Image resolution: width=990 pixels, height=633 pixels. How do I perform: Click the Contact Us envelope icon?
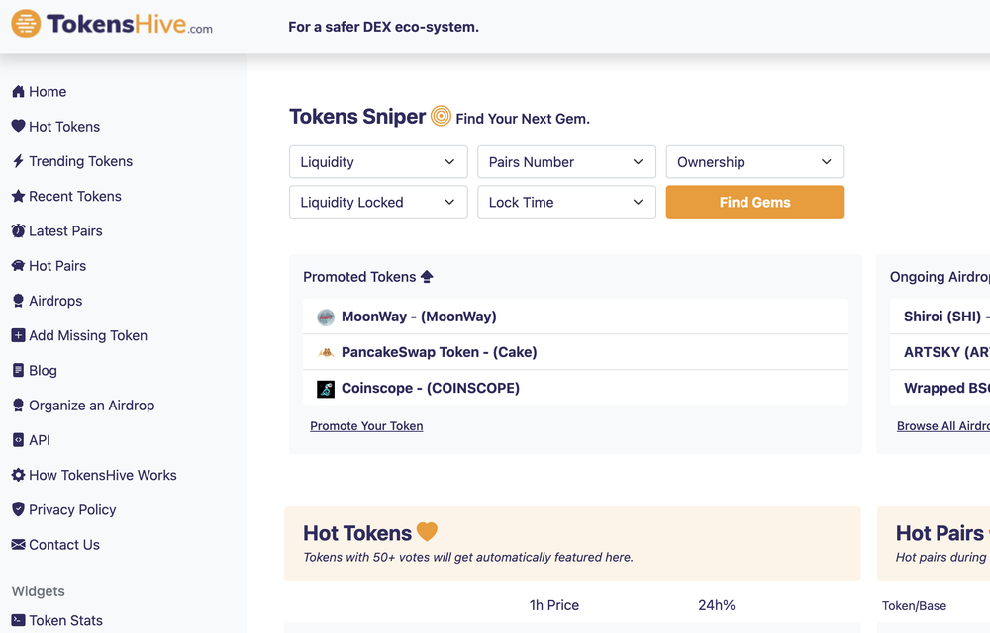(18, 545)
